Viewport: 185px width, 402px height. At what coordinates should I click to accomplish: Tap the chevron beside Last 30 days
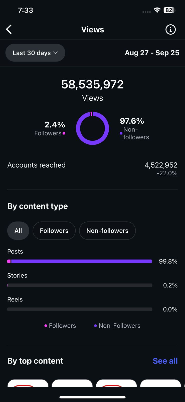pos(56,53)
